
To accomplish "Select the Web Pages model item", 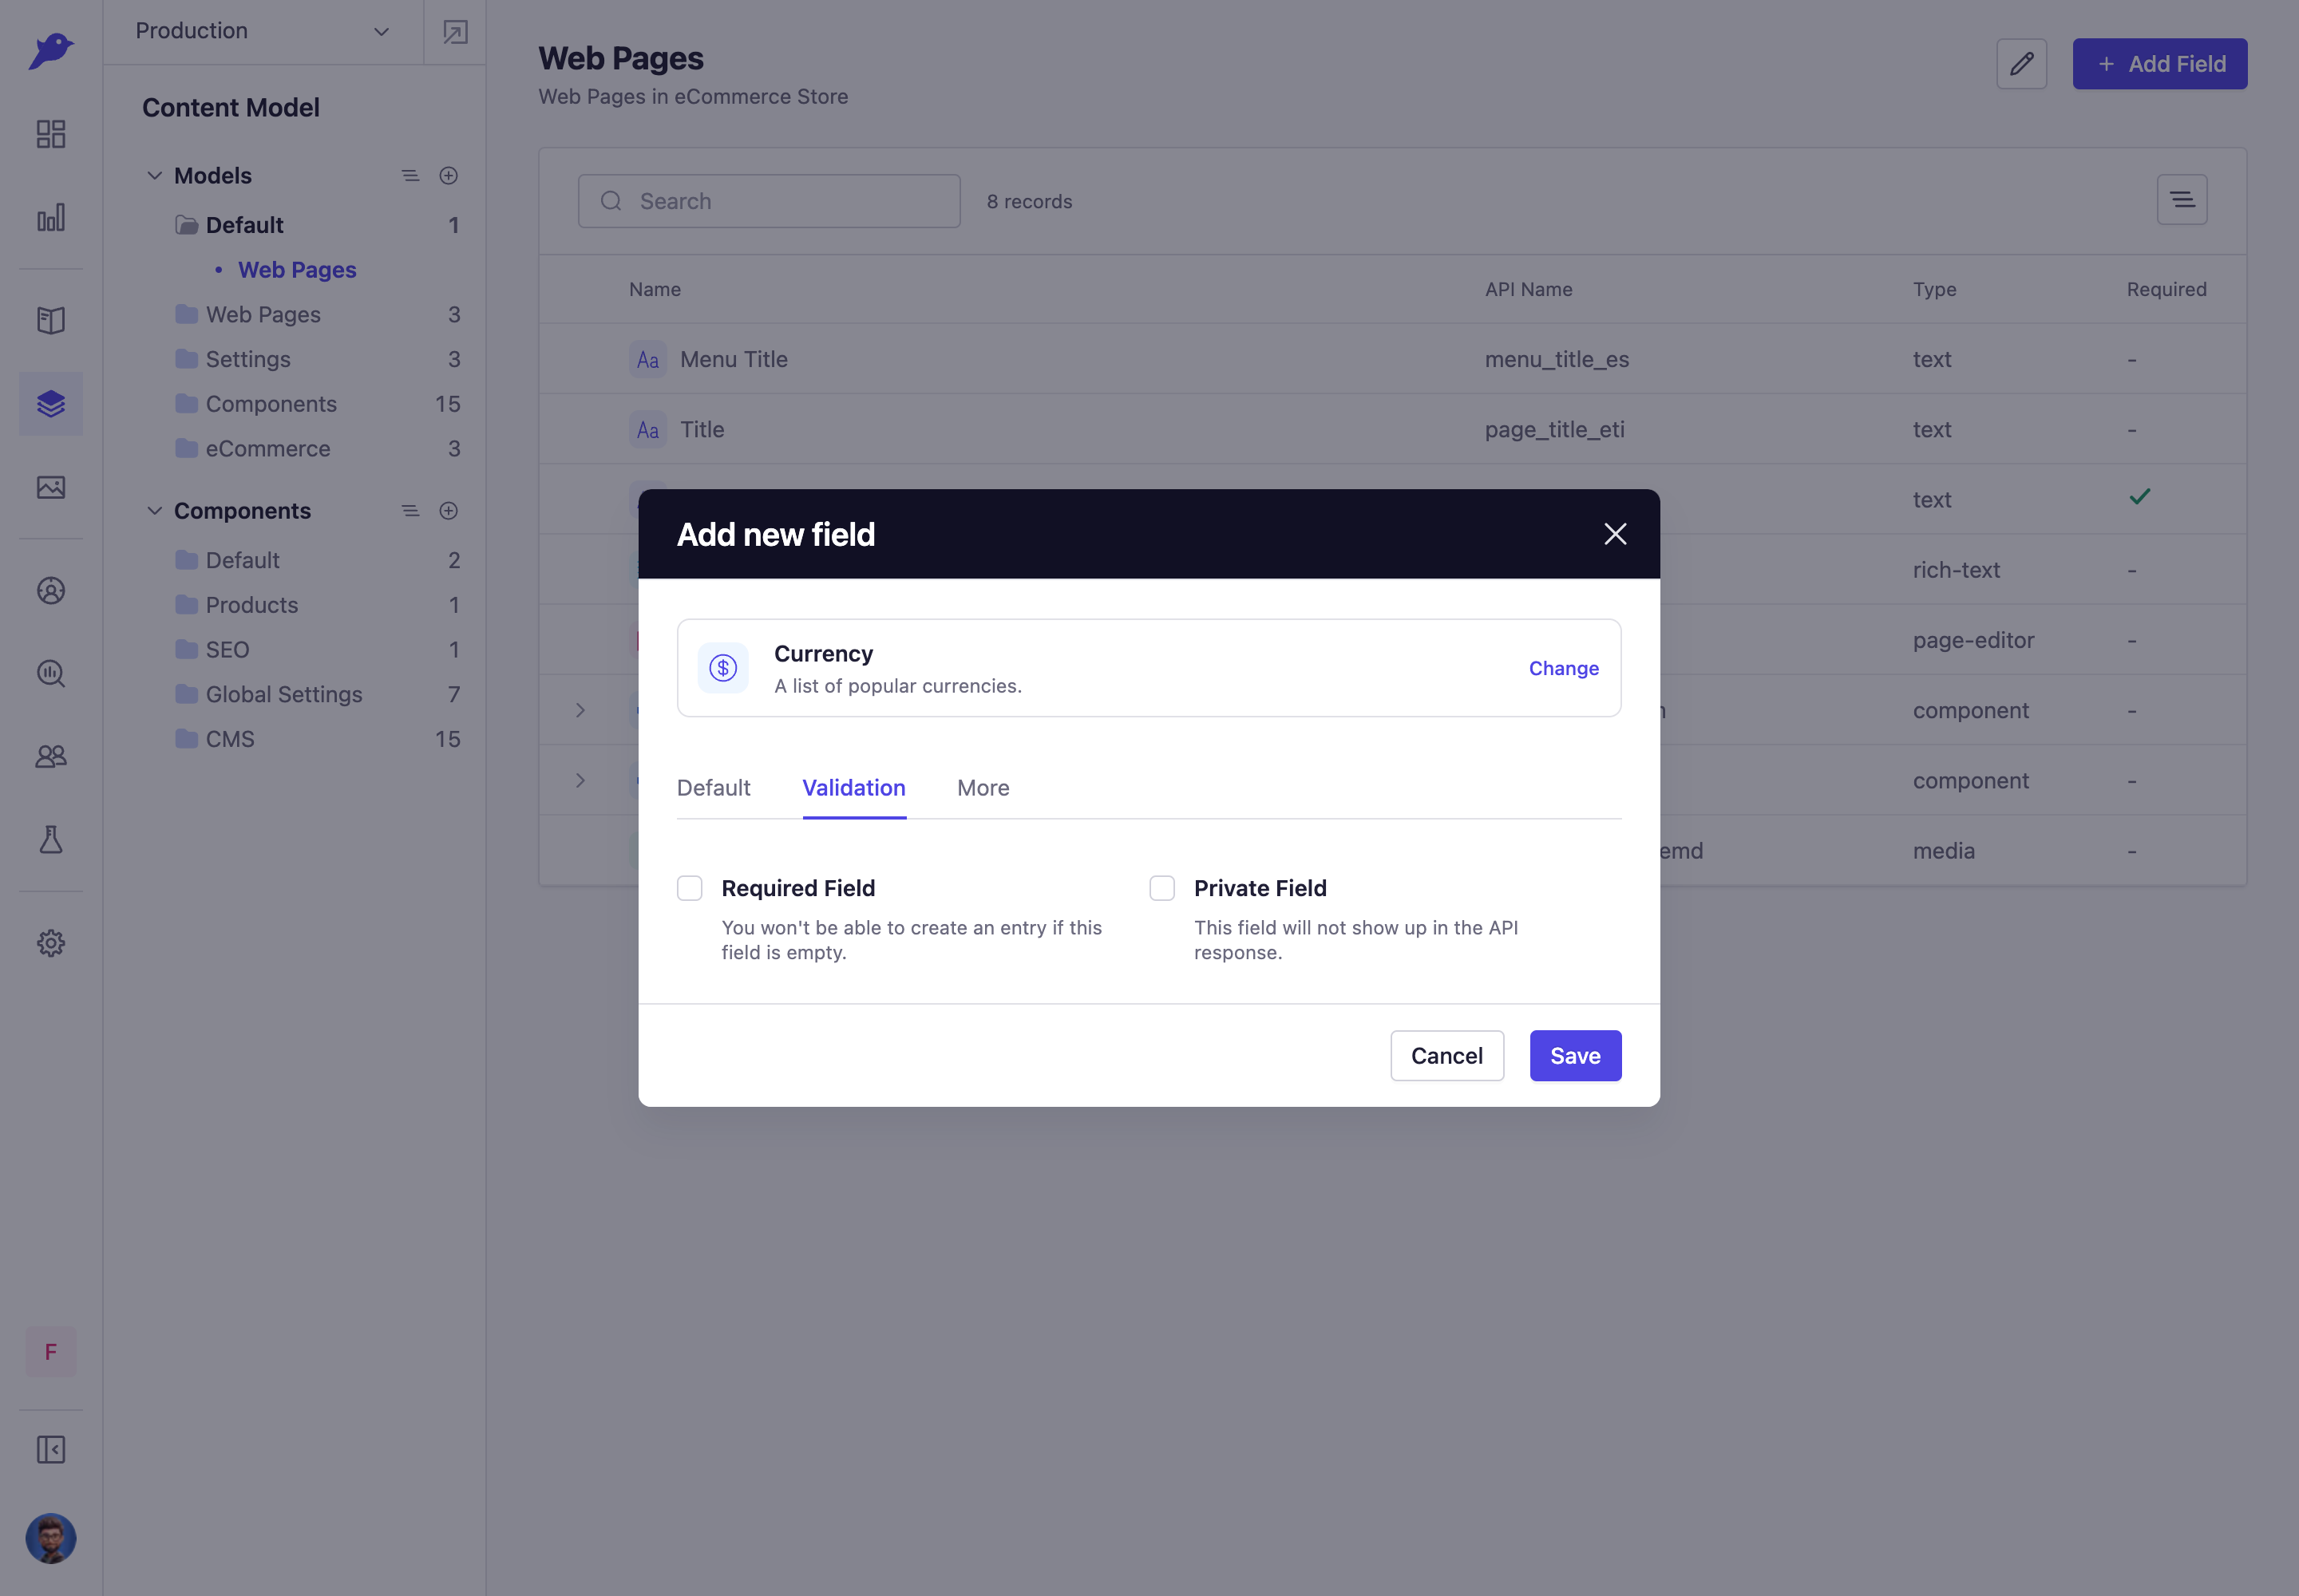I will (x=297, y=270).
